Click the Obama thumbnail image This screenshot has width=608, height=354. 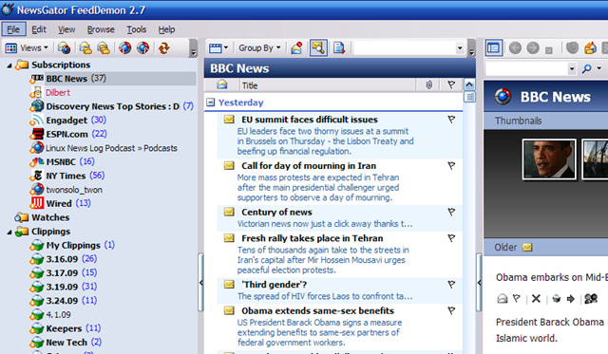(x=549, y=159)
